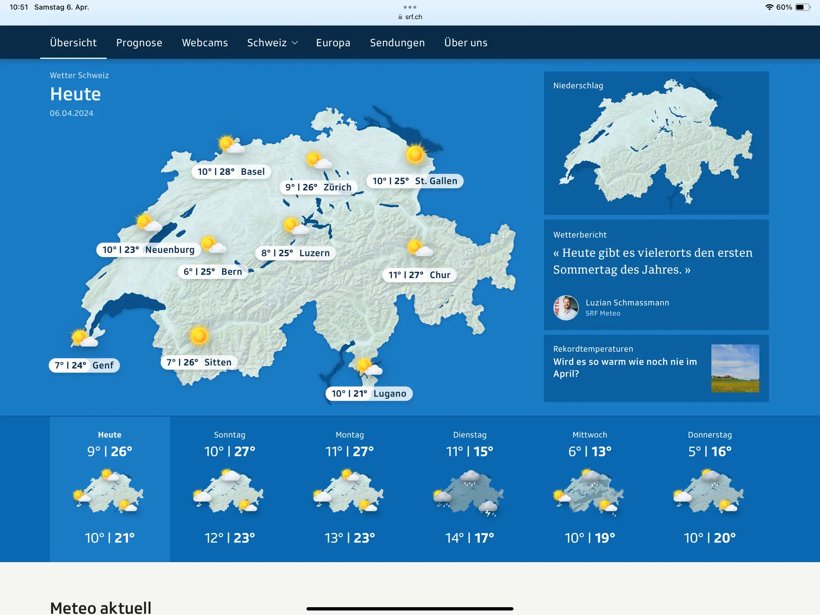Open the Prognose tab
Viewport: 820px width, 615px height.
coord(139,43)
